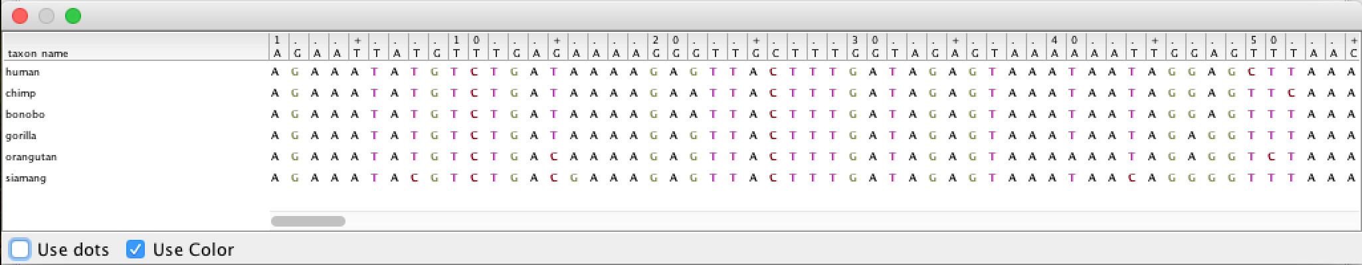
Task: Click the yellow minimize window button
Action: [x=47, y=16]
